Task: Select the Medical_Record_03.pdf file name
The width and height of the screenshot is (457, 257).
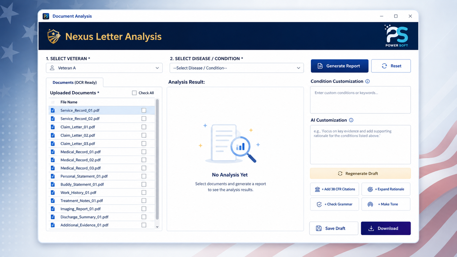Action: point(81,168)
